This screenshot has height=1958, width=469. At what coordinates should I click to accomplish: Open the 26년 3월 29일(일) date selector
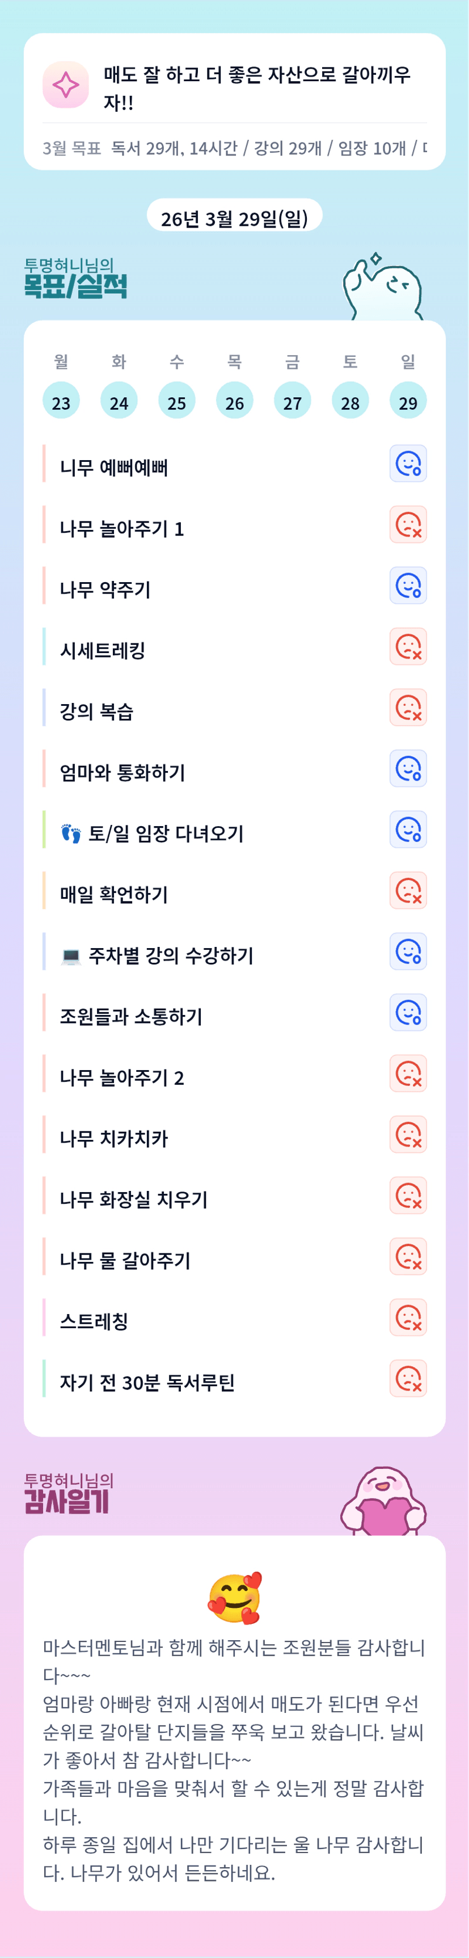click(234, 218)
